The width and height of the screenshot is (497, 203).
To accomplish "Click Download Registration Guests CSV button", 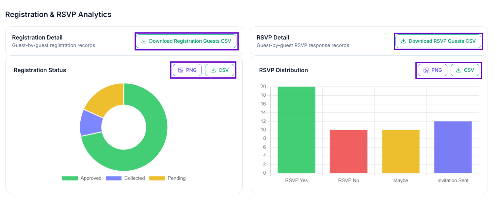I will (x=186, y=41).
